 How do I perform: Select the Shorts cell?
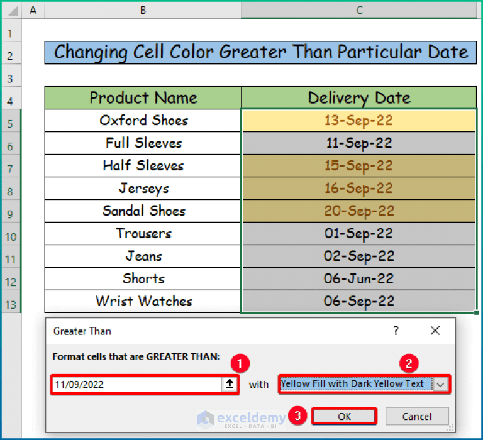(x=143, y=278)
